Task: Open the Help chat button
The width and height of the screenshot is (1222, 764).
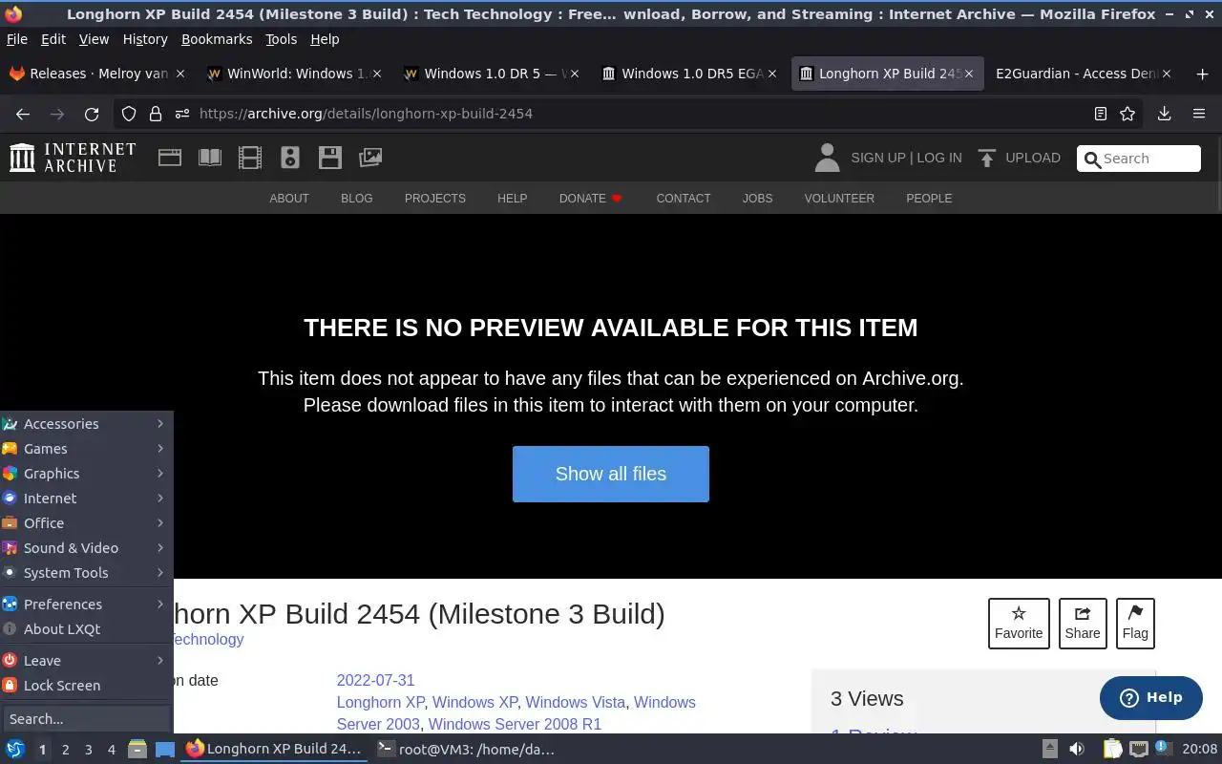Action: (1151, 698)
